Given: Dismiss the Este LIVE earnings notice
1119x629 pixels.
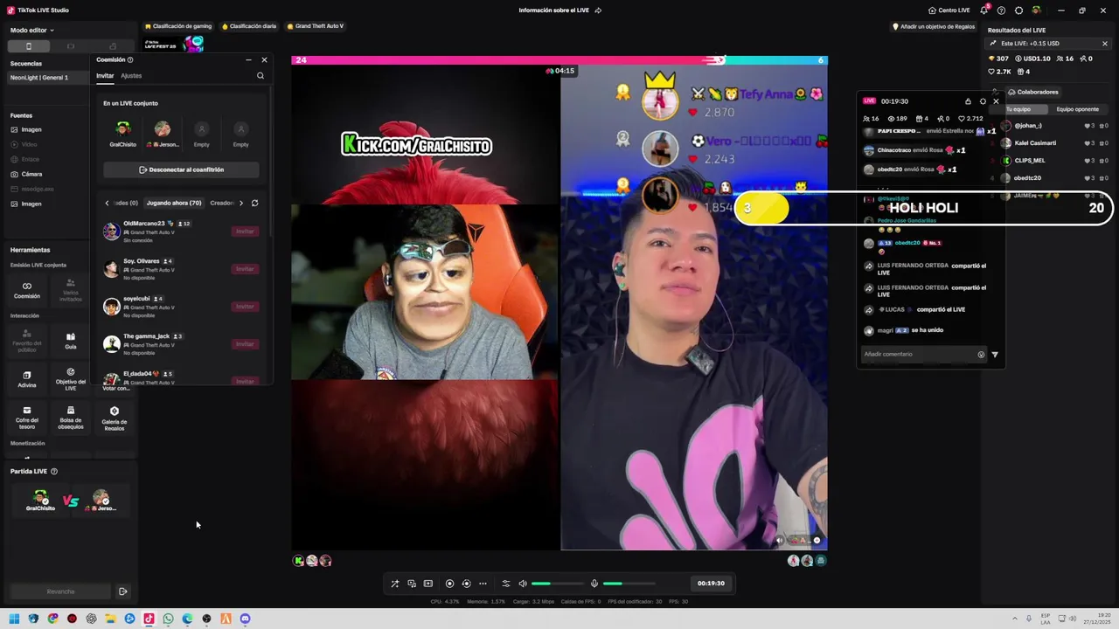Looking at the screenshot, I should 1104,44.
